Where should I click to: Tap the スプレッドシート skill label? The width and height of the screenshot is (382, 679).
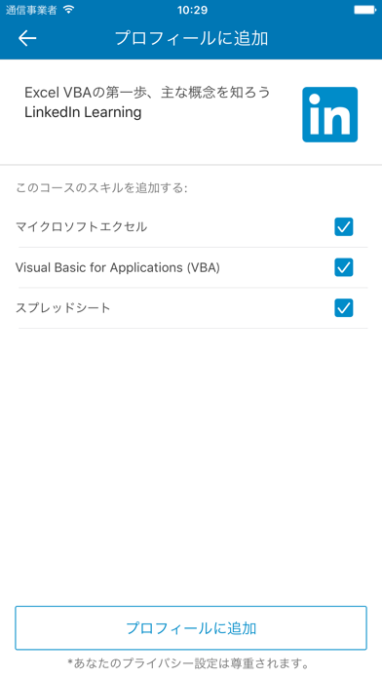click(63, 308)
